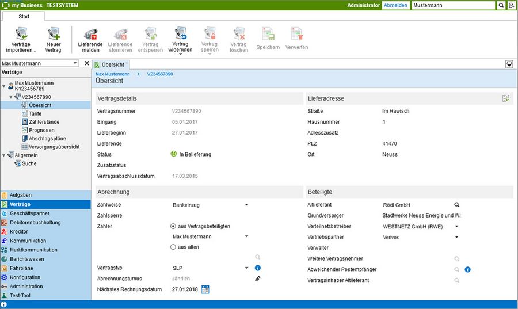Image resolution: width=518 pixels, height=309 pixels.
Task: Select the aus Vertragsbeteiligten radio button
Action: pos(173,226)
